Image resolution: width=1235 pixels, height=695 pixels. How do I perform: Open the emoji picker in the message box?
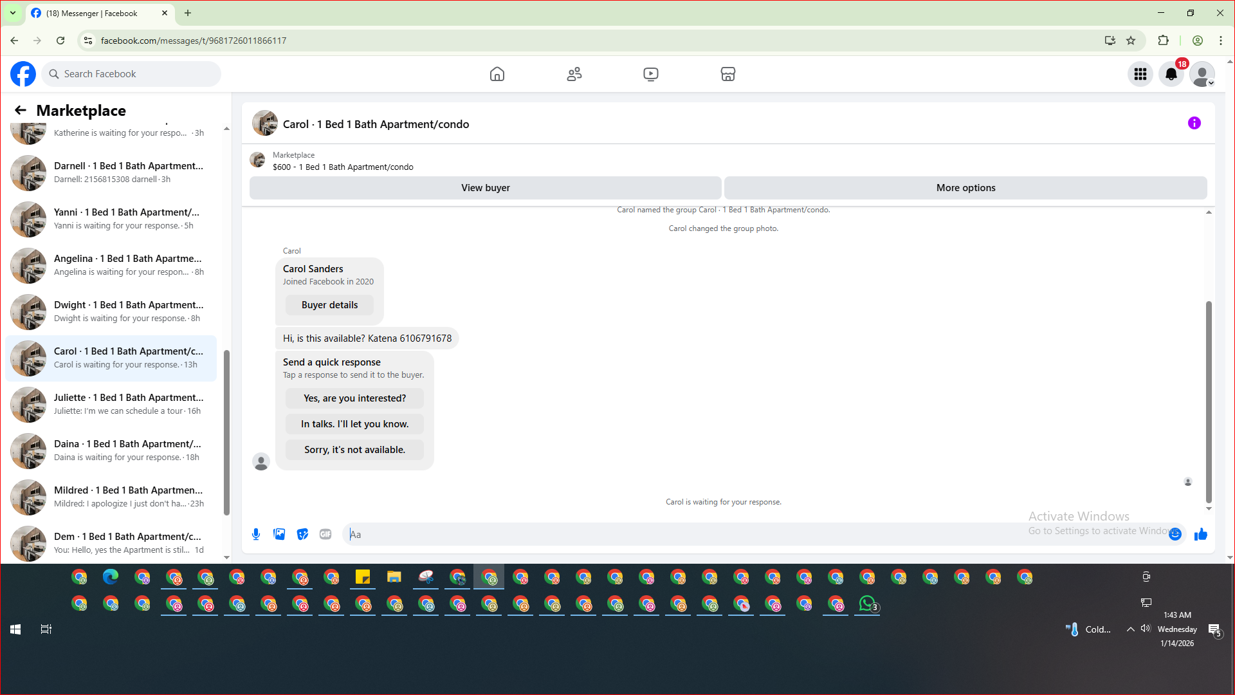(1175, 534)
